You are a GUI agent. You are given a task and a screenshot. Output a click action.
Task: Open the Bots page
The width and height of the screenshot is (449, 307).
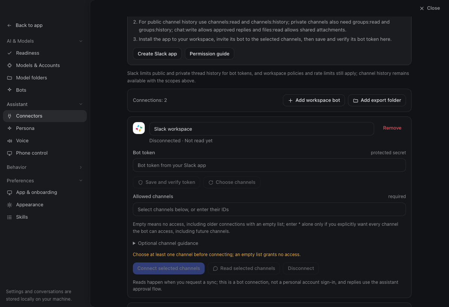pos(45,90)
